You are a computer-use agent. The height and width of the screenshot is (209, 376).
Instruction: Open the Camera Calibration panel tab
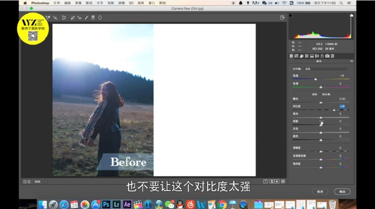(327, 56)
